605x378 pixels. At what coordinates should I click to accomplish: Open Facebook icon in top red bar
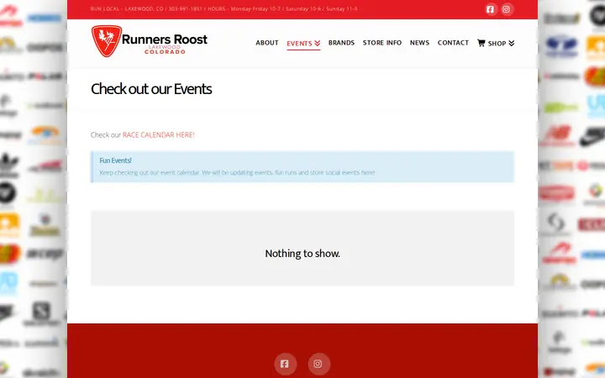click(x=490, y=9)
